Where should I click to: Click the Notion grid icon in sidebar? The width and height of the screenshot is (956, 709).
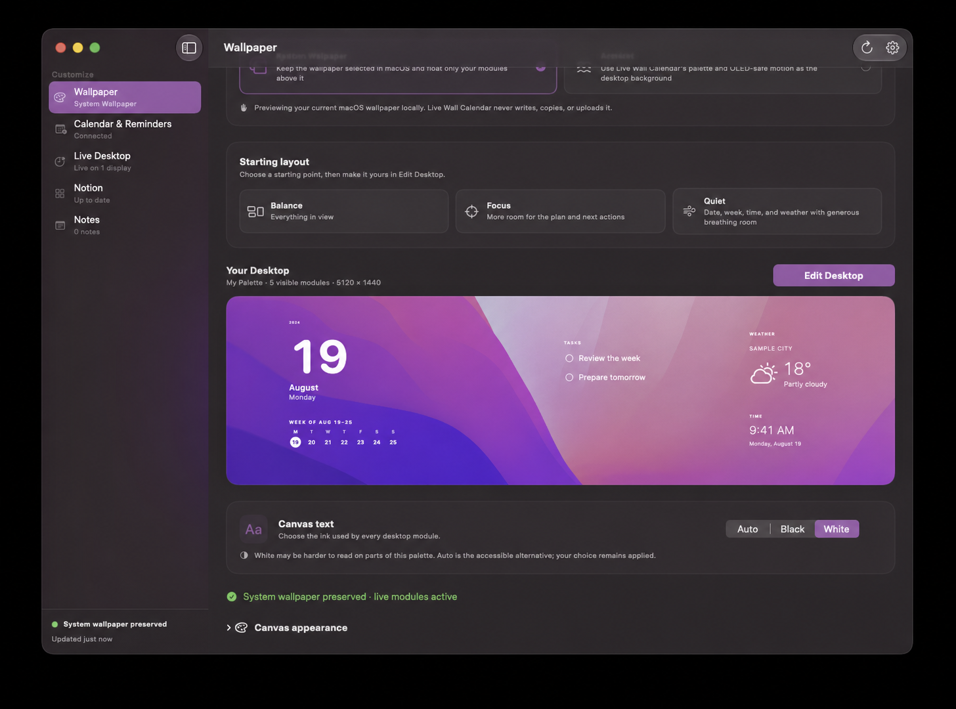tap(60, 193)
